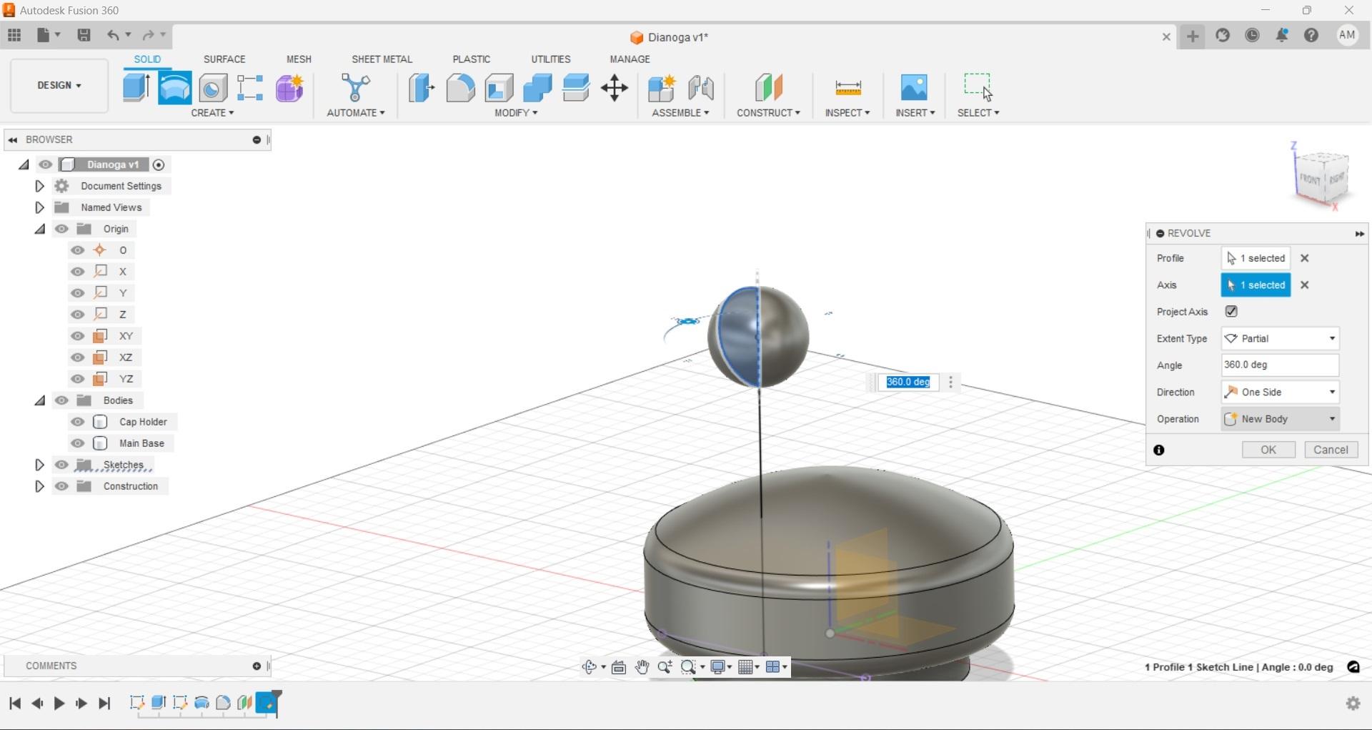The image size is (1372, 730).
Task: Open the Operation dropdown showing New Body
Action: (x=1279, y=419)
